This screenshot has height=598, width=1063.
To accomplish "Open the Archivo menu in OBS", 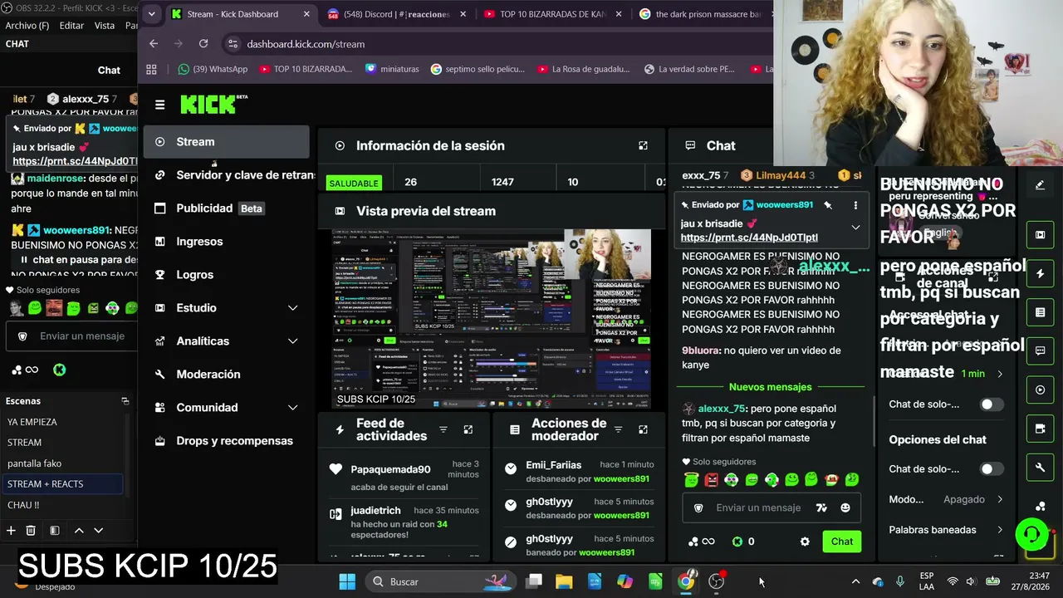I will click(27, 26).
